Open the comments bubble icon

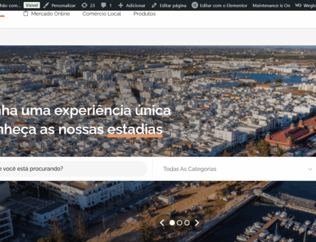tap(103, 5)
